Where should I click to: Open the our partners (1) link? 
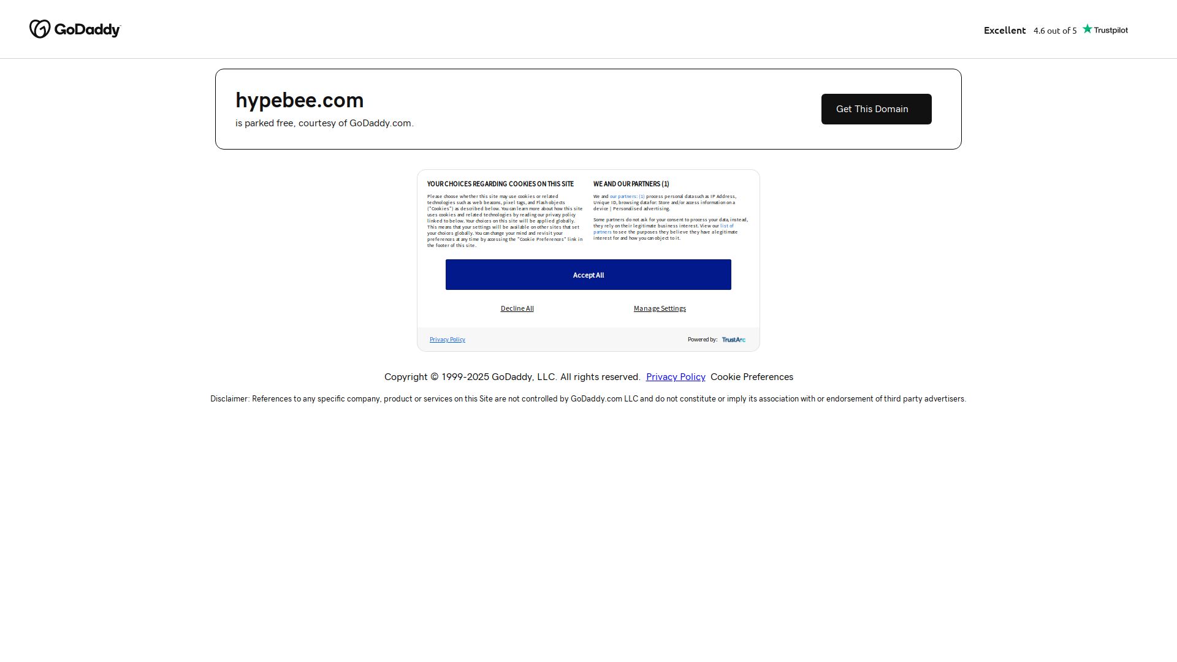[627, 197]
